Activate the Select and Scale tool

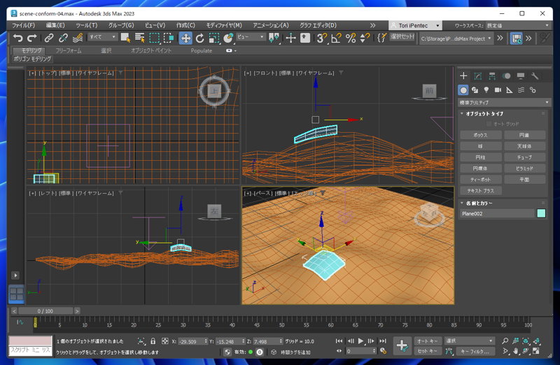click(x=214, y=38)
